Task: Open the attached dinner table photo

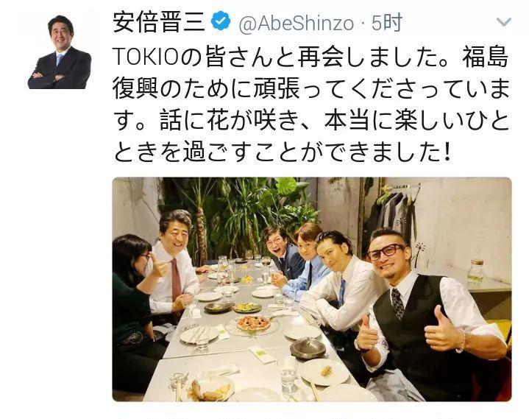Action: click(312, 289)
